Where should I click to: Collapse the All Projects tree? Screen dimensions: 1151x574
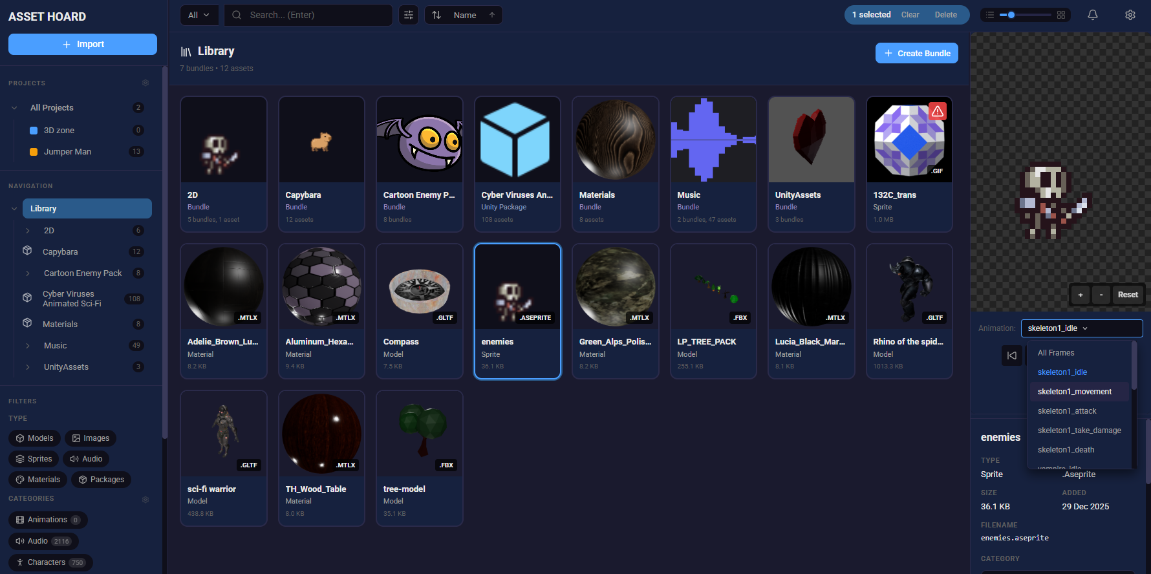(x=14, y=108)
